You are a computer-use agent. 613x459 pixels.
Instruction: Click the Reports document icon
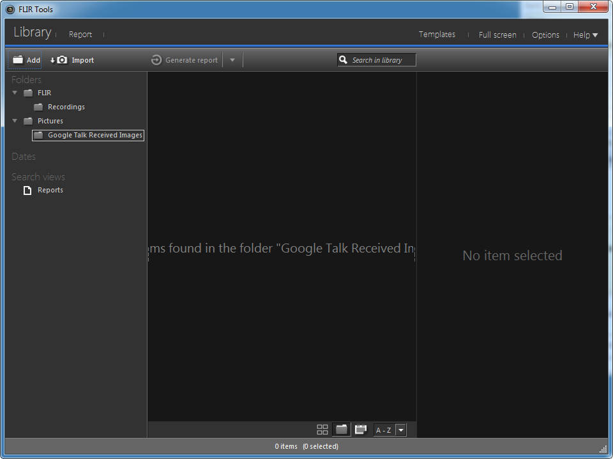click(x=27, y=191)
